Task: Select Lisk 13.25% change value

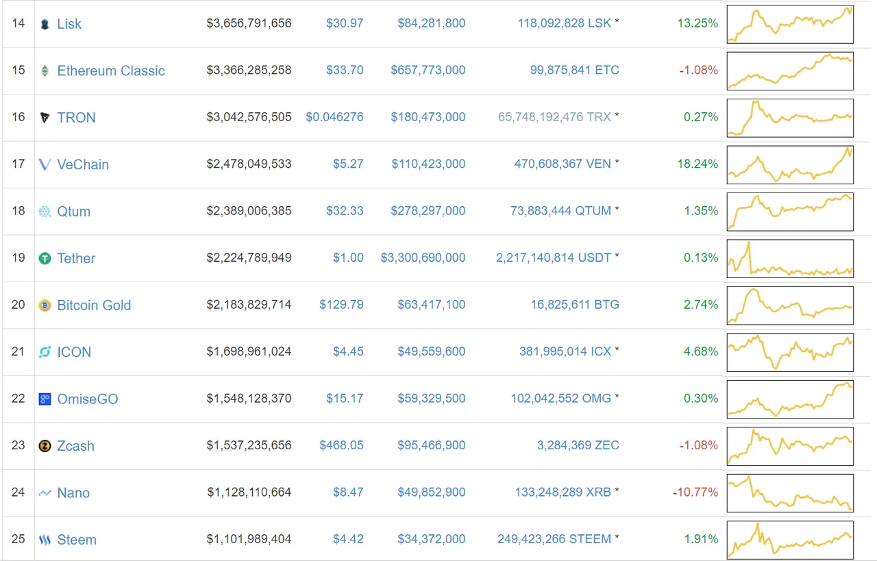Action: 697,23
